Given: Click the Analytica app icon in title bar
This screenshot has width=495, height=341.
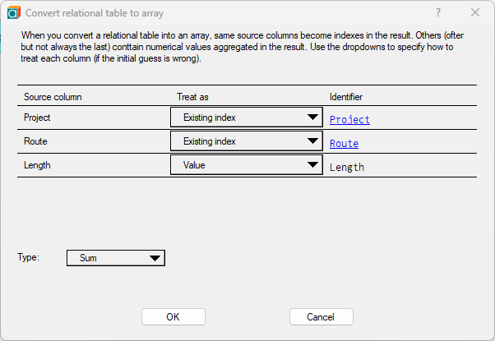Looking at the screenshot, I should pos(14,12).
